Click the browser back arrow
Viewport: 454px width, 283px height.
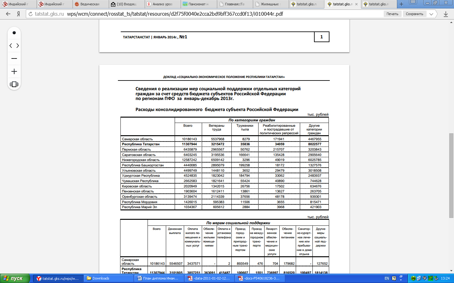tap(8, 14)
